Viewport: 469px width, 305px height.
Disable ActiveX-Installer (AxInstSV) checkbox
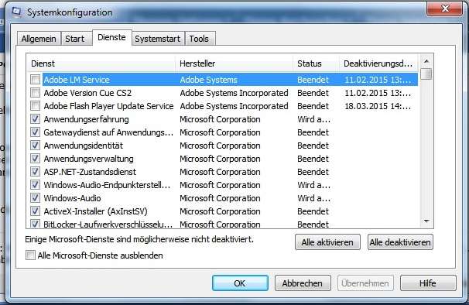tap(36, 211)
